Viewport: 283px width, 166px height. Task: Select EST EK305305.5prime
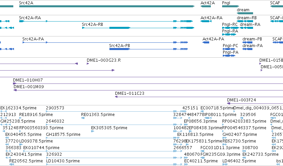[109, 128]
